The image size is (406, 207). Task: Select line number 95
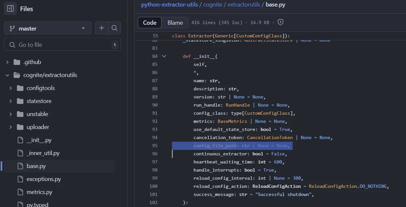pos(155,146)
